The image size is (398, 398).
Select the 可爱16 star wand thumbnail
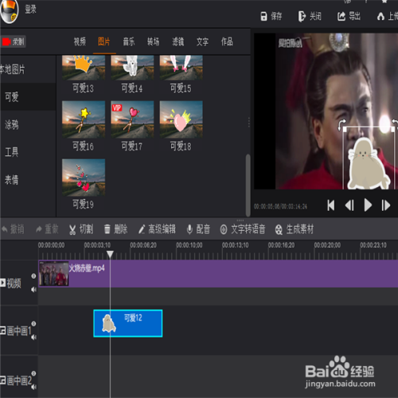coord(84,119)
